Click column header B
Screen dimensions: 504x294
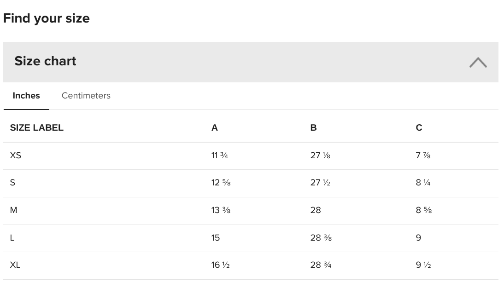pyautogui.click(x=313, y=128)
